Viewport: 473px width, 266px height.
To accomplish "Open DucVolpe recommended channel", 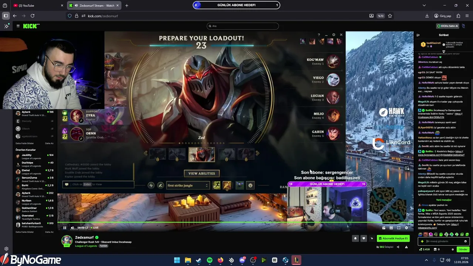I will click(35, 164).
